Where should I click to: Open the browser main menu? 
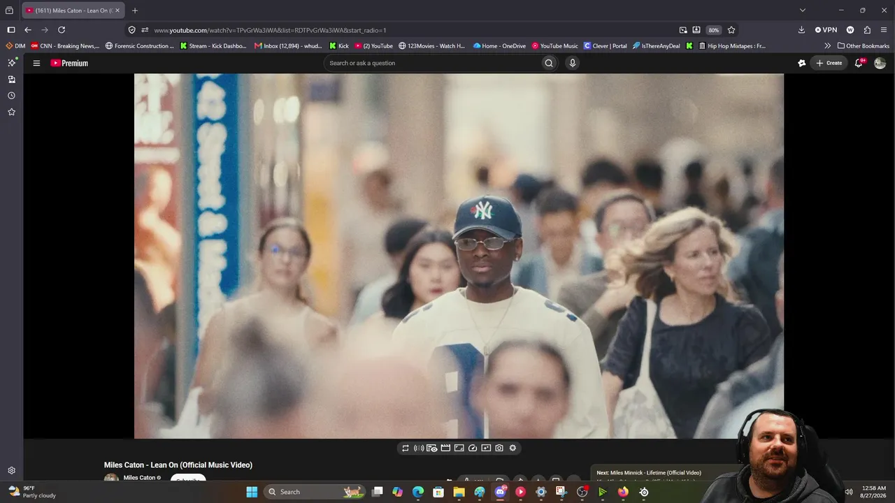point(884,30)
